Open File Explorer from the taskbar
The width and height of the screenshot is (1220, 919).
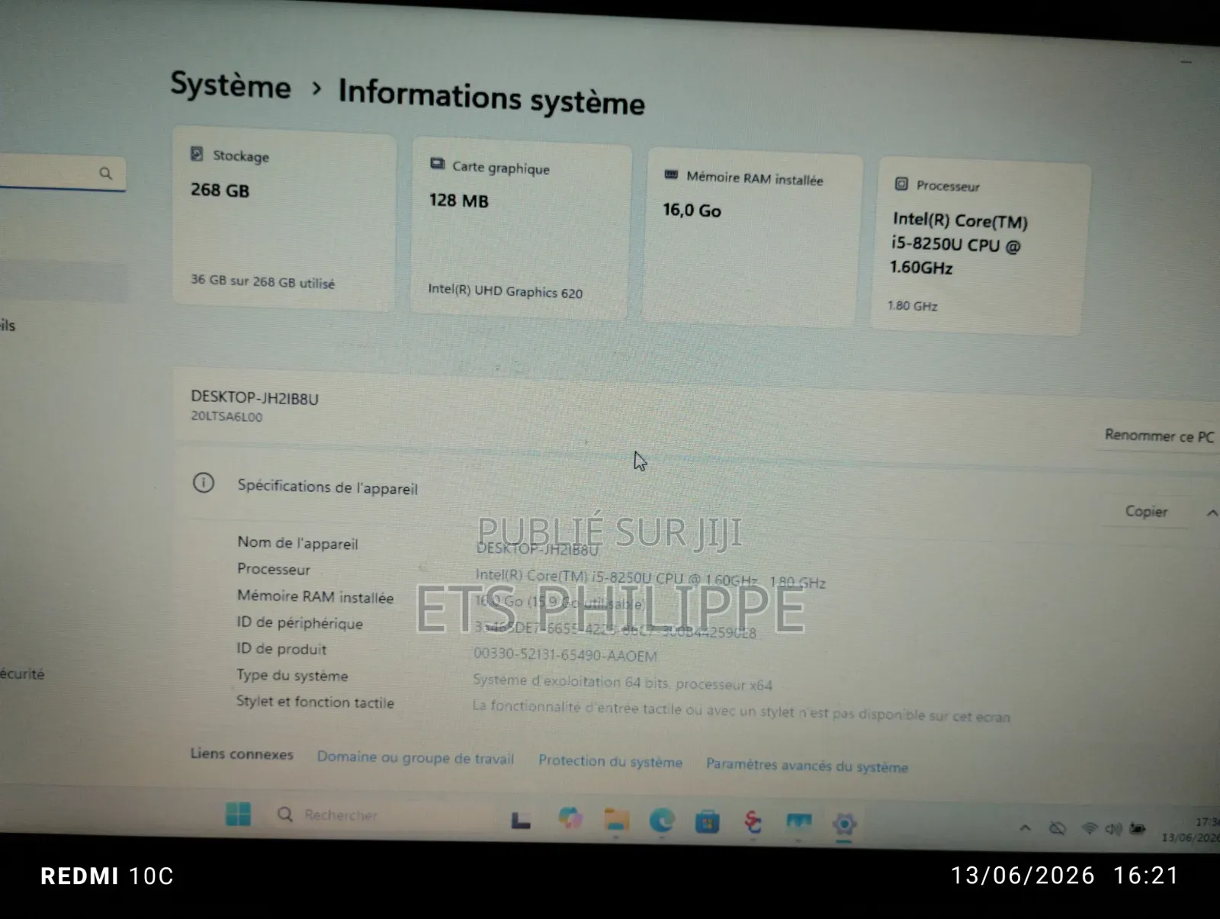click(x=616, y=820)
